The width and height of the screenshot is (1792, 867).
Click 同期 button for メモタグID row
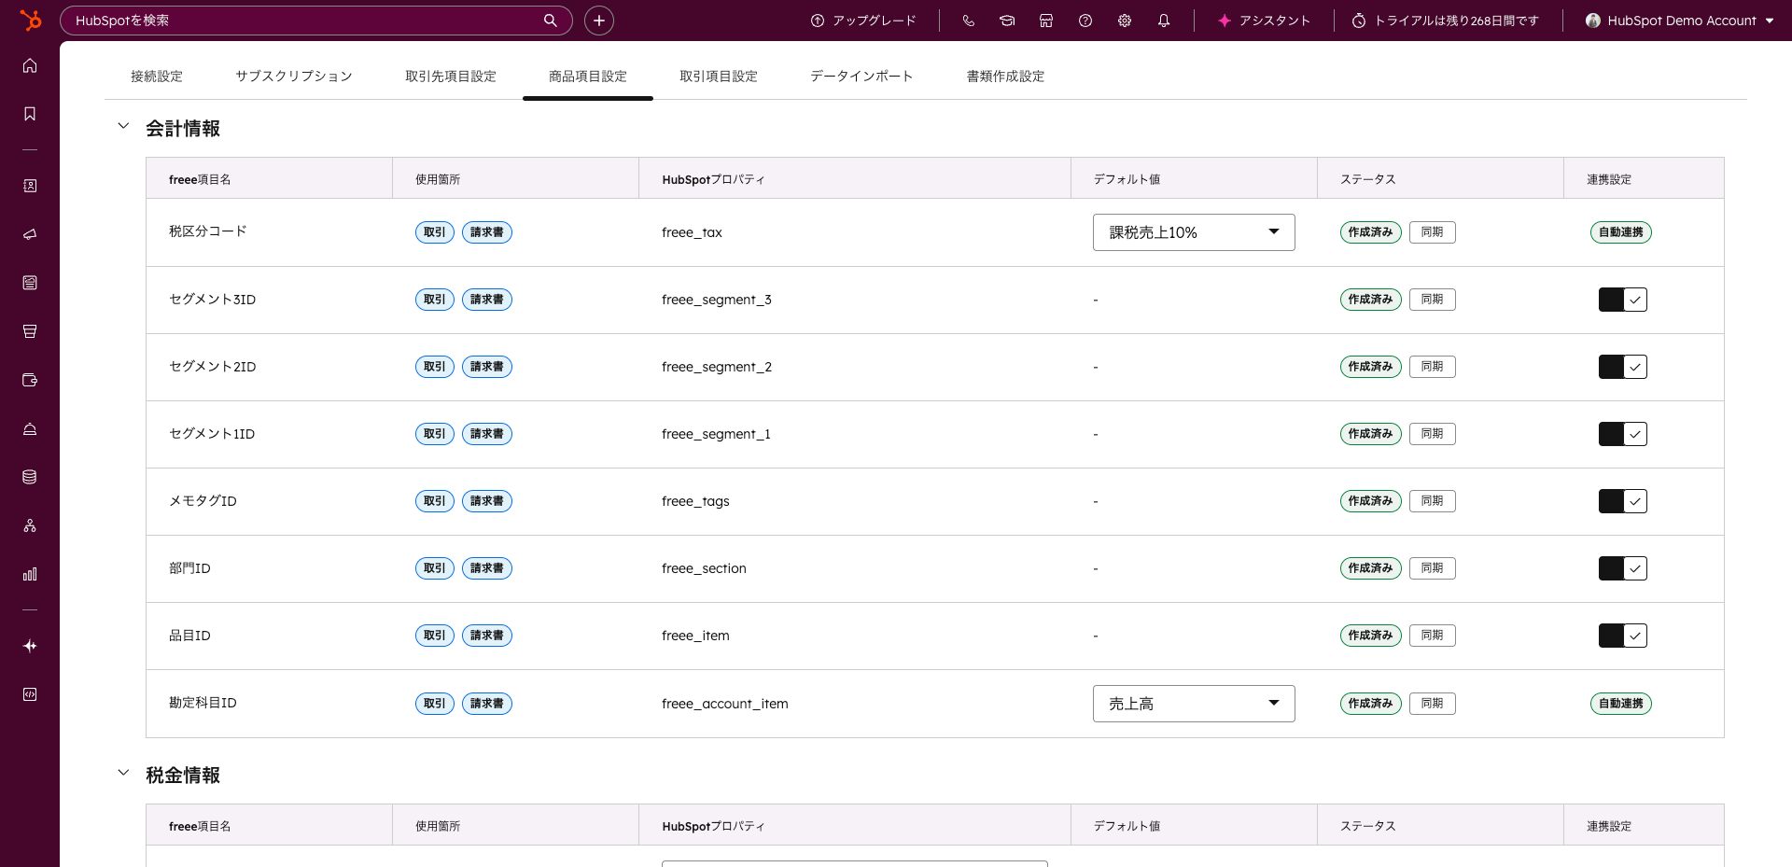pyautogui.click(x=1433, y=501)
